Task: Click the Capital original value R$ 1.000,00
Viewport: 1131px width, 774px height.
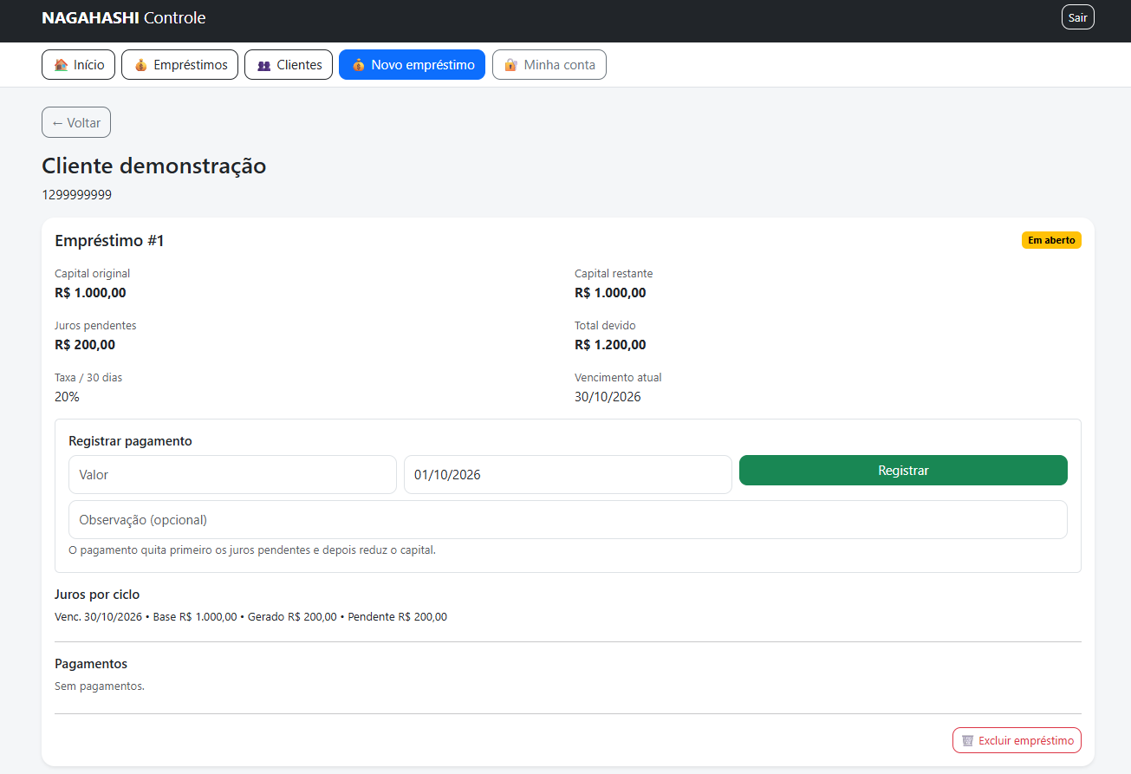Action: point(90,293)
